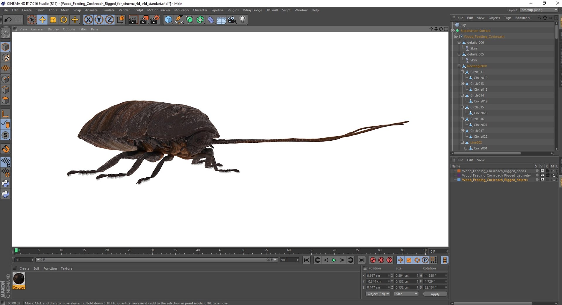This screenshot has width=562, height=305.
Task: Click the Undo arrow icon
Action: coord(8,20)
